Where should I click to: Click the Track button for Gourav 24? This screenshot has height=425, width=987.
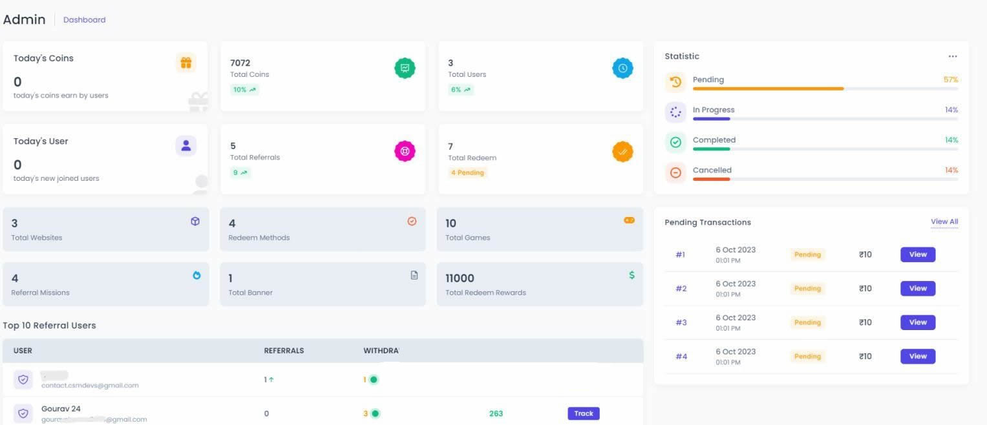(x=584, y=413)
